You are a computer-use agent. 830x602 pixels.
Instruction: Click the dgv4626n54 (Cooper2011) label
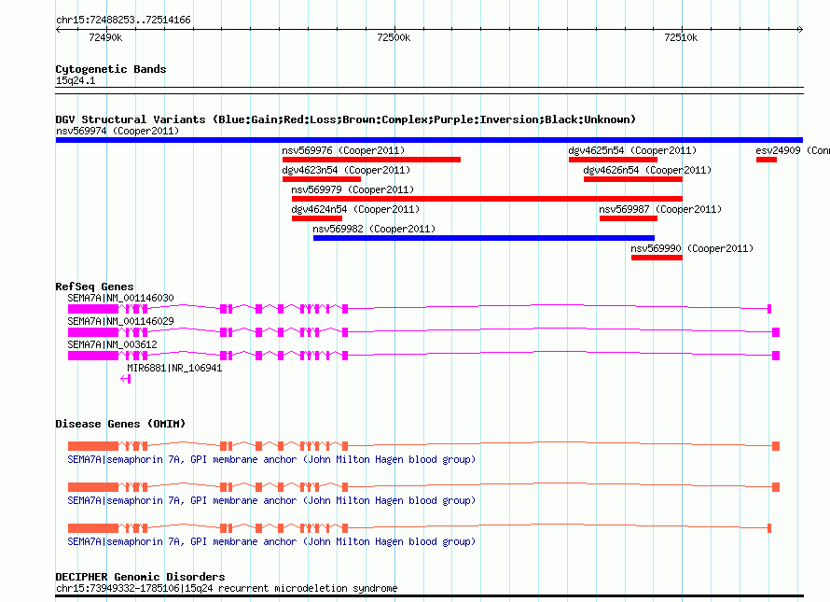pos(647,170)
